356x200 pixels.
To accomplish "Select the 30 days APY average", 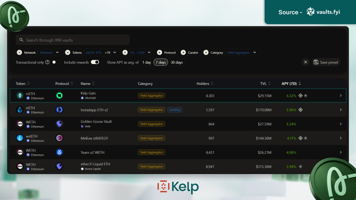I will click(177, 62).
